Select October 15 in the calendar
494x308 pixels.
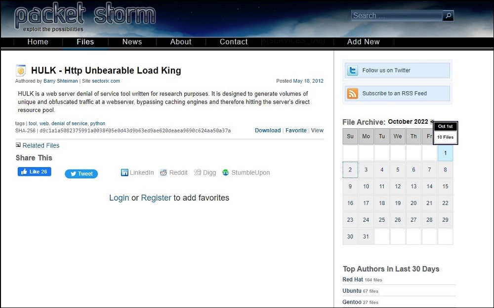pyautogui.click(x=445, y=186)
